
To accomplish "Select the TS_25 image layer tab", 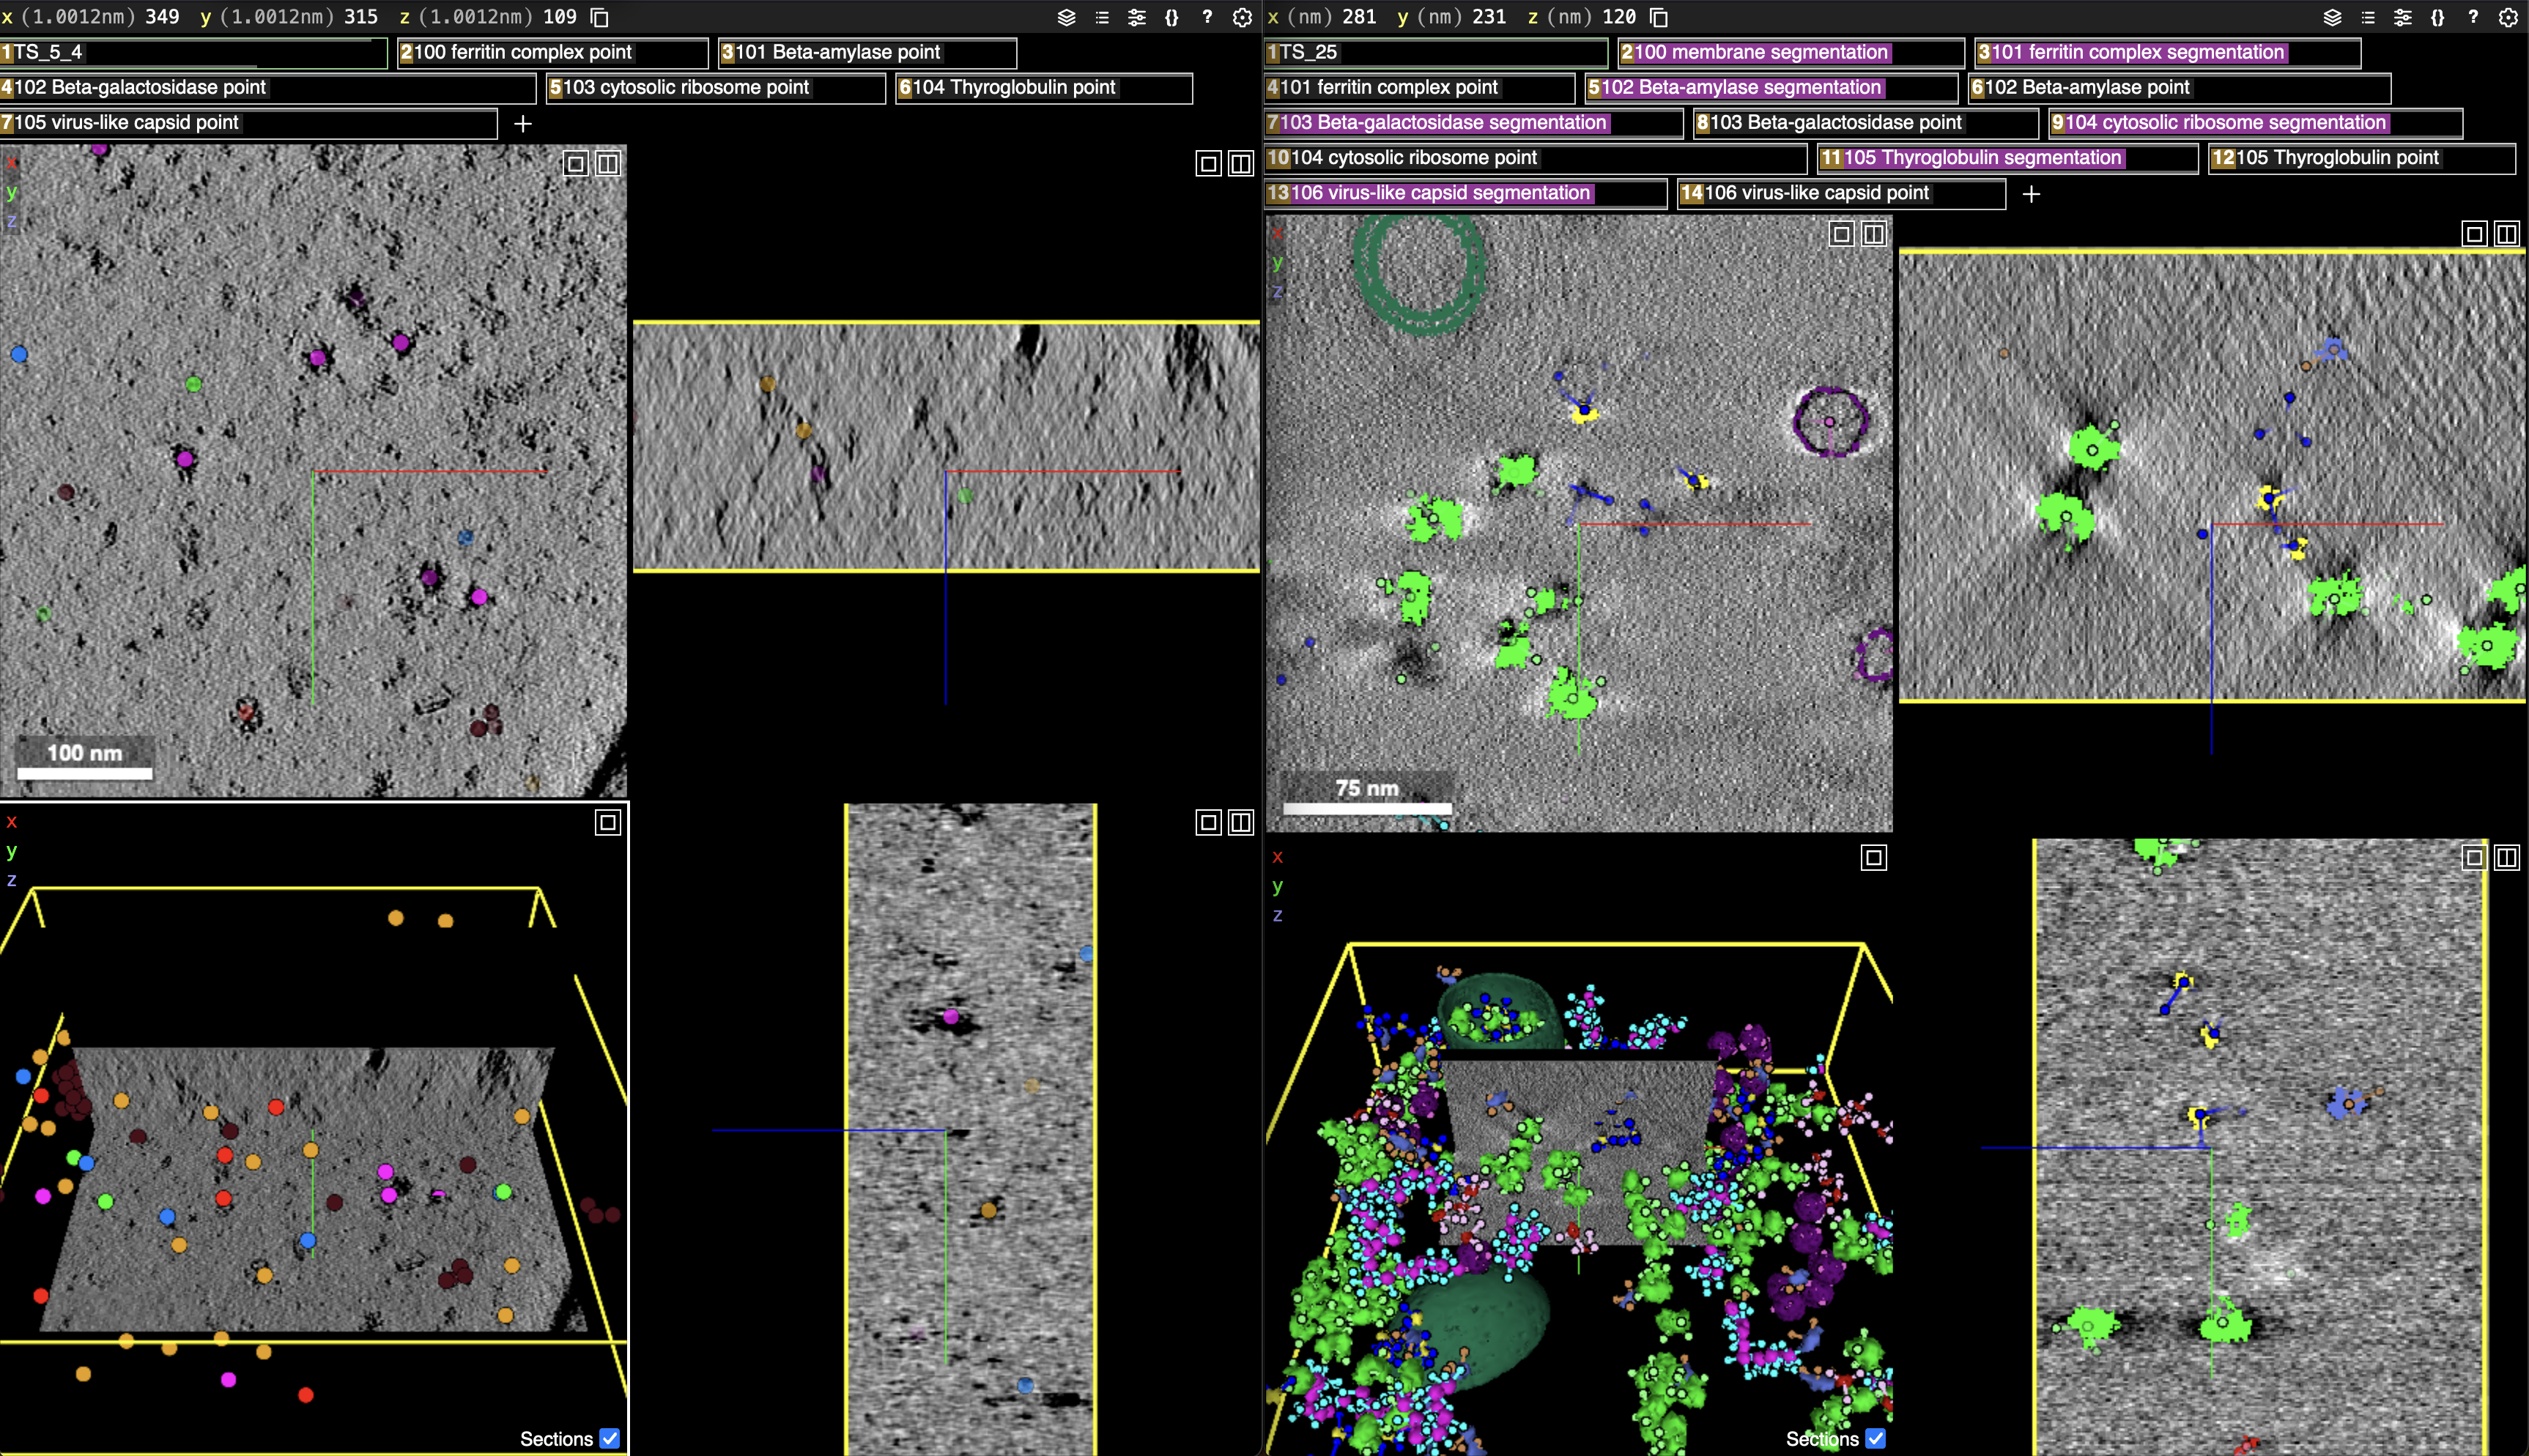I will (x=1436, y=52).
